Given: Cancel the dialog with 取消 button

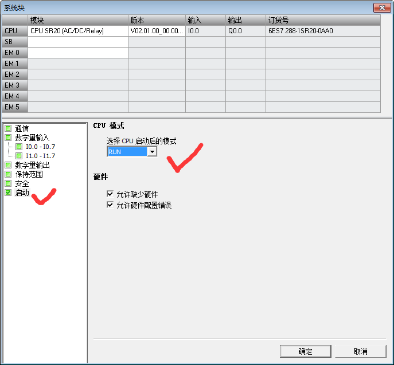Looking at the screenshot, I should coord(360,351).
